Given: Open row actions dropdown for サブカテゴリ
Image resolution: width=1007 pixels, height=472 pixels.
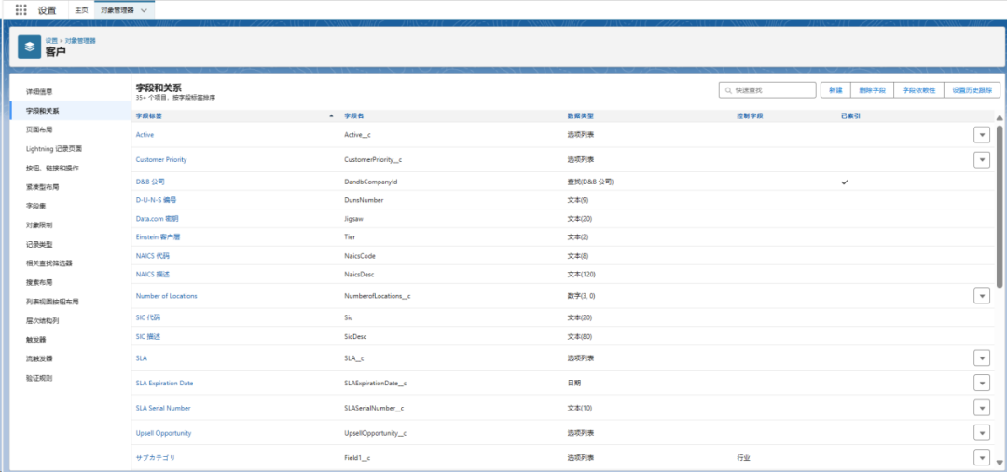Looking at the screenshot, I should [981, 458].
